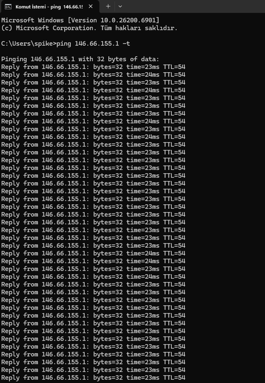Click the C:\Users\spike prompt path
This screenshot has height=383, width=265.
(x=27, y=44)
